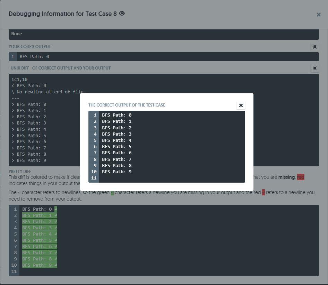Select 'BFS Path: 7' in the correct output popup

(117, 159)
